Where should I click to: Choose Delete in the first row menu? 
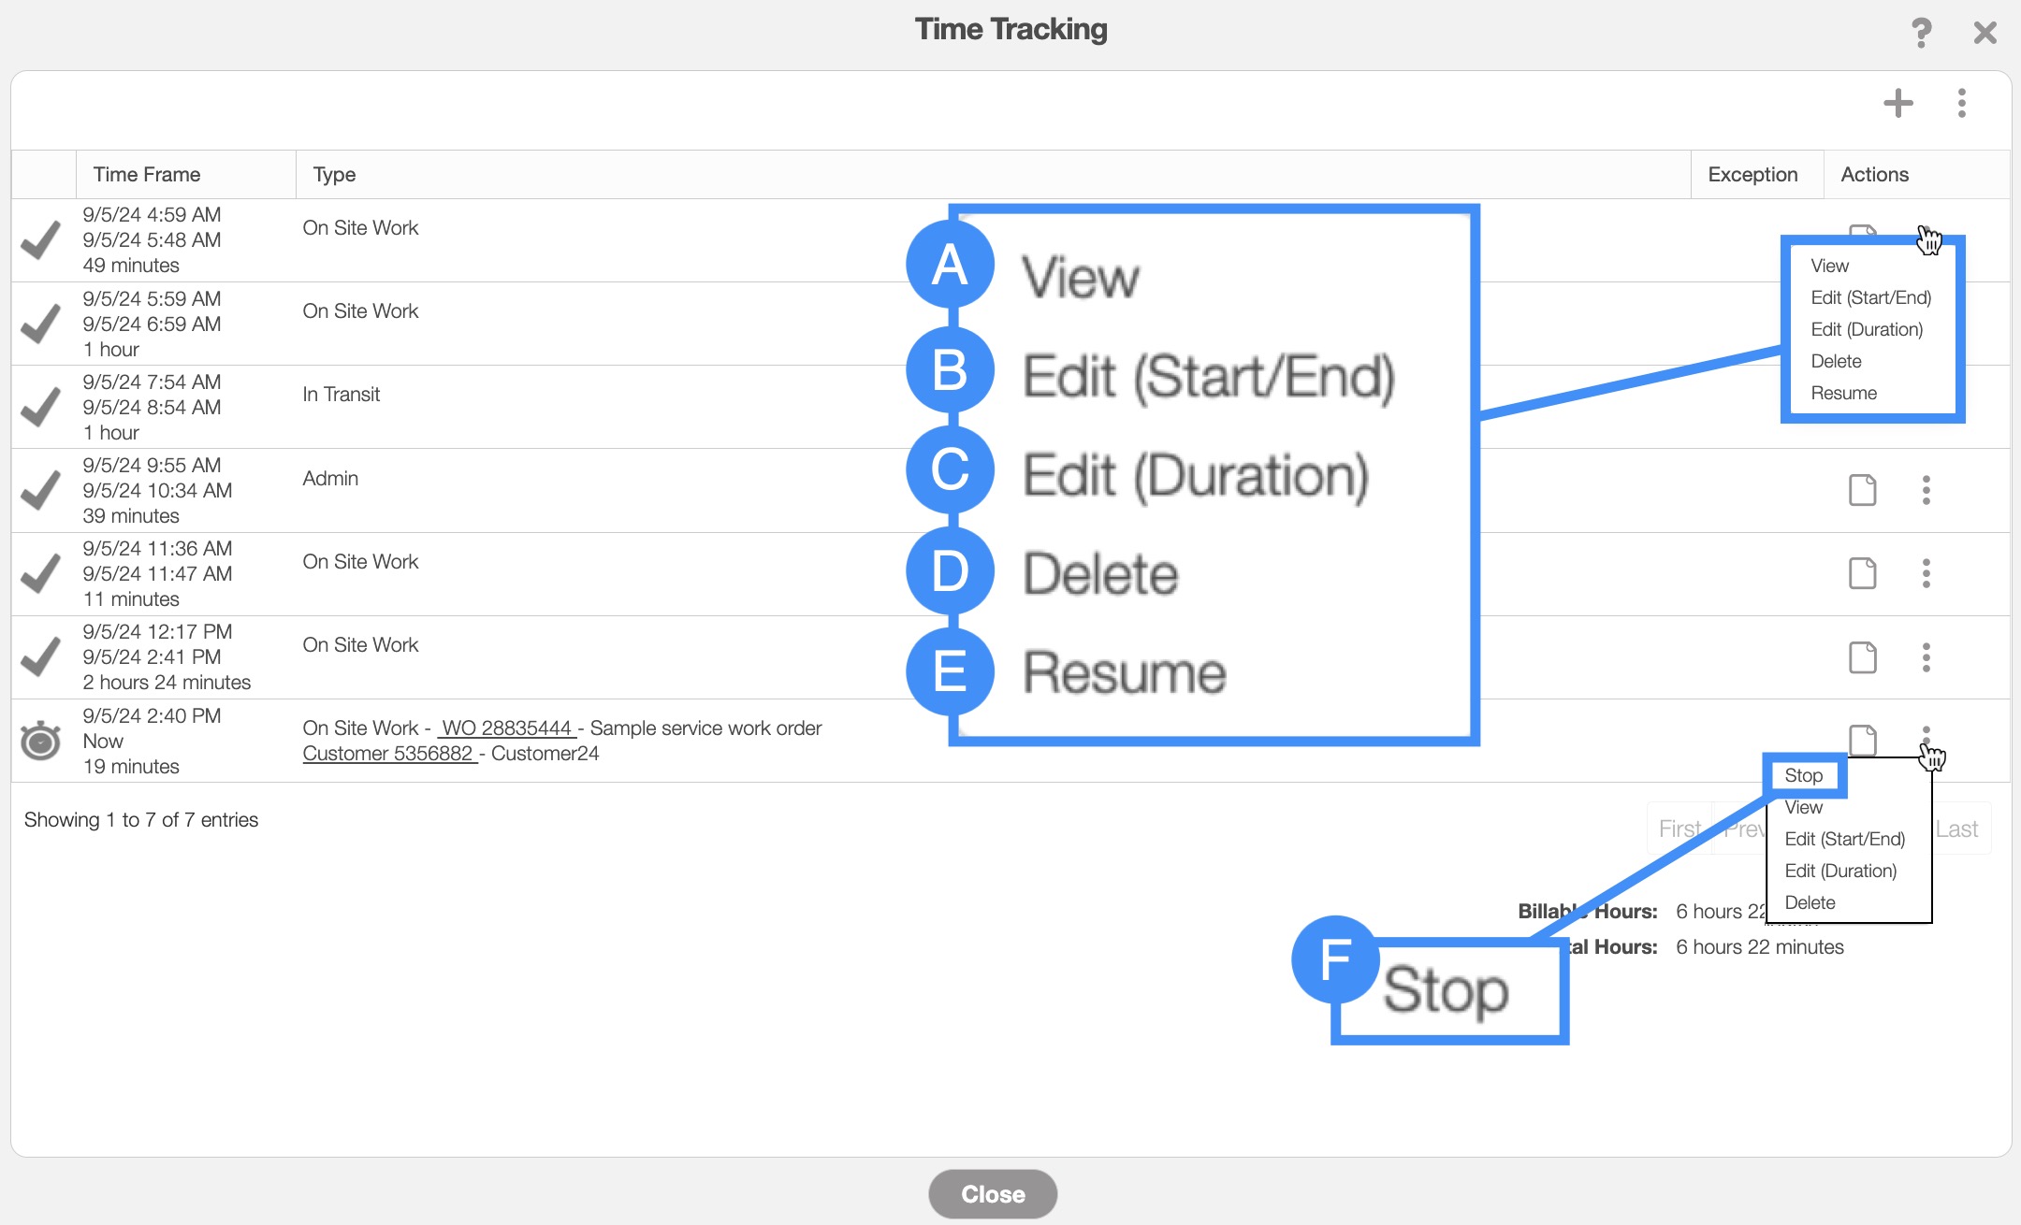(1836, 361)
